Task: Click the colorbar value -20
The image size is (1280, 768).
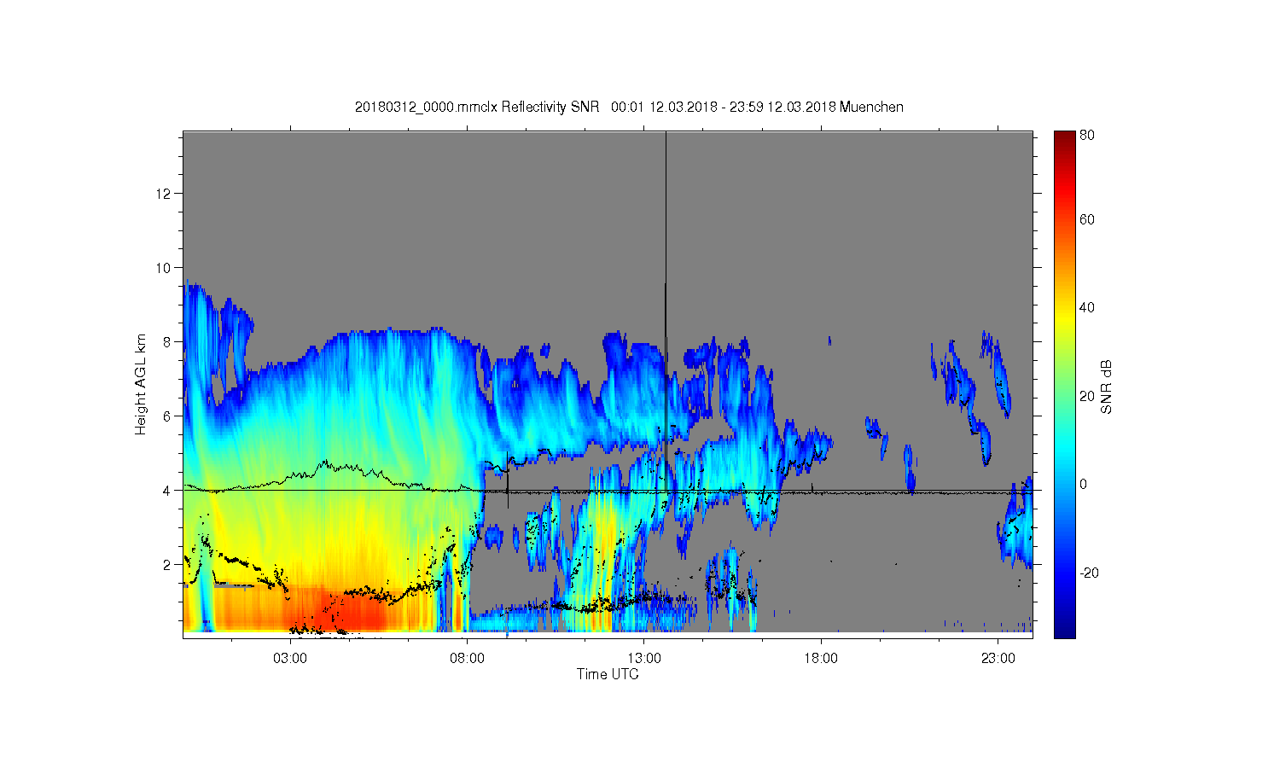Action: click(x=1089, y=573)
